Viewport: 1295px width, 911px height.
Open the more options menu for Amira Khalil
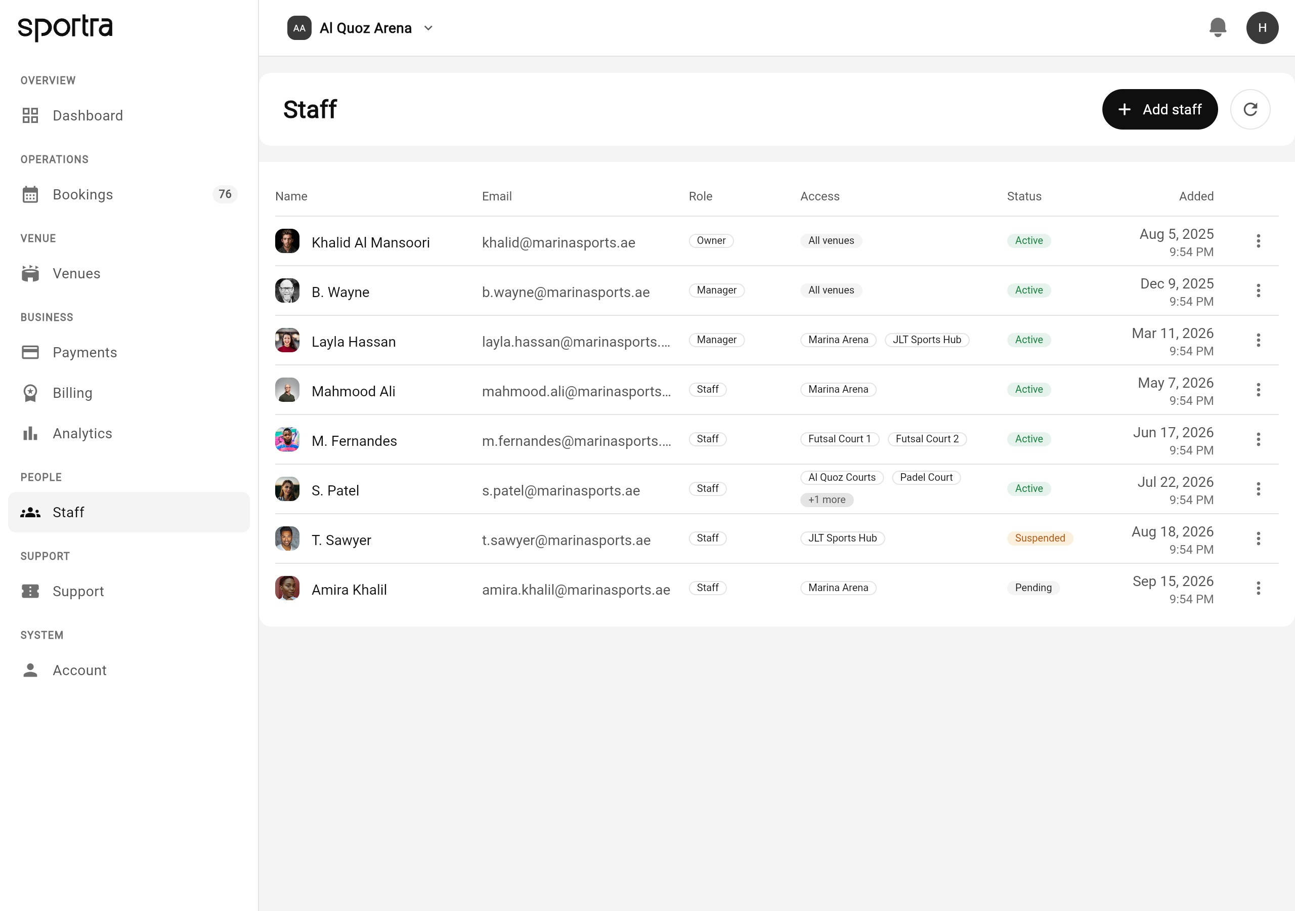point(1258,589)
